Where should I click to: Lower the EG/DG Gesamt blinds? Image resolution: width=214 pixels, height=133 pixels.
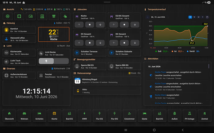pos(135,25)
